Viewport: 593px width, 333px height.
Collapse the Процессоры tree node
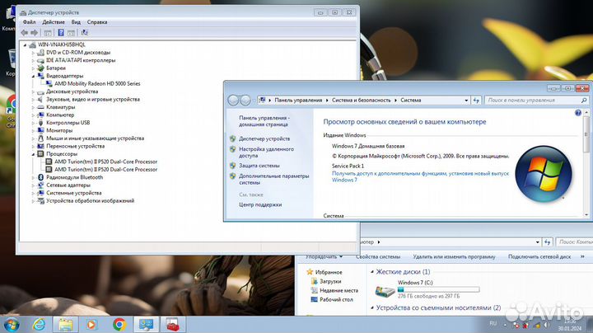point(33,154)
